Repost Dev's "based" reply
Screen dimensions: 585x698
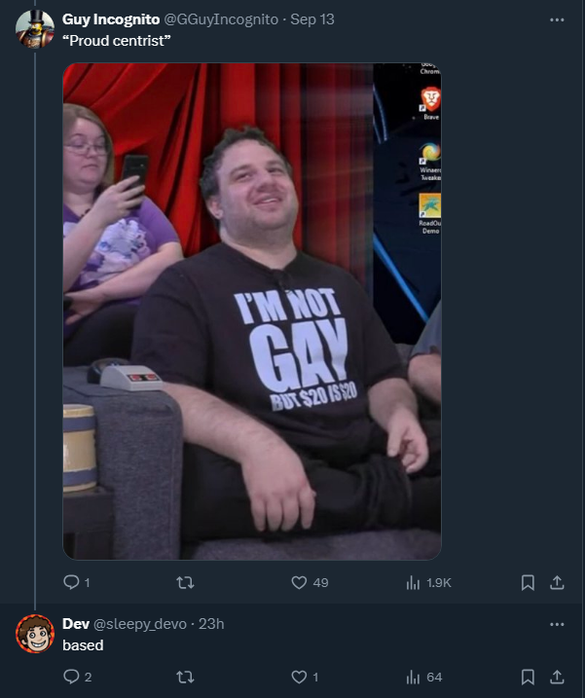click(185, 677)
